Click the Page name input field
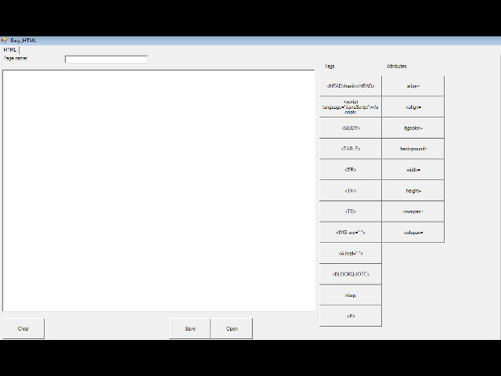501x376 pixels. [x=106, y=59]
